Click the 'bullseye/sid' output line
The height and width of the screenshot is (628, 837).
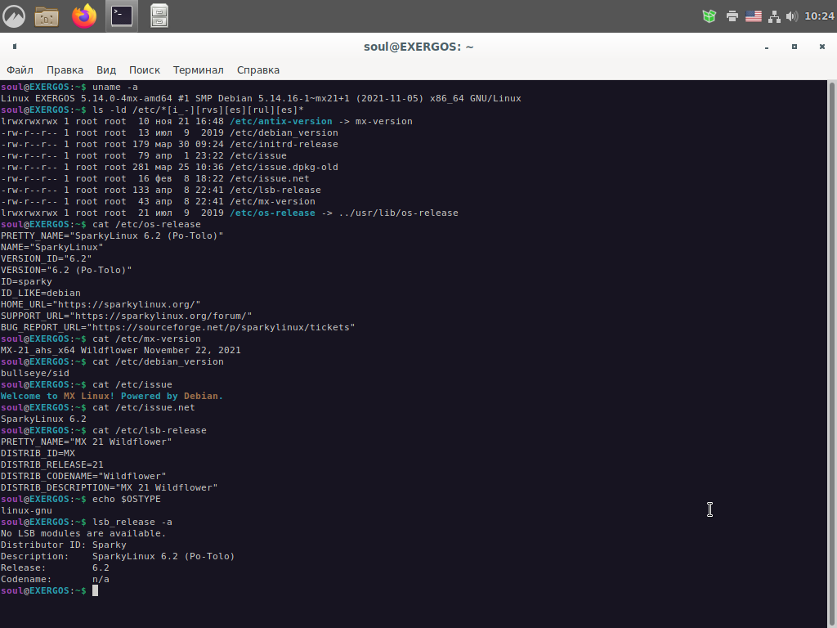pos(34,373)
